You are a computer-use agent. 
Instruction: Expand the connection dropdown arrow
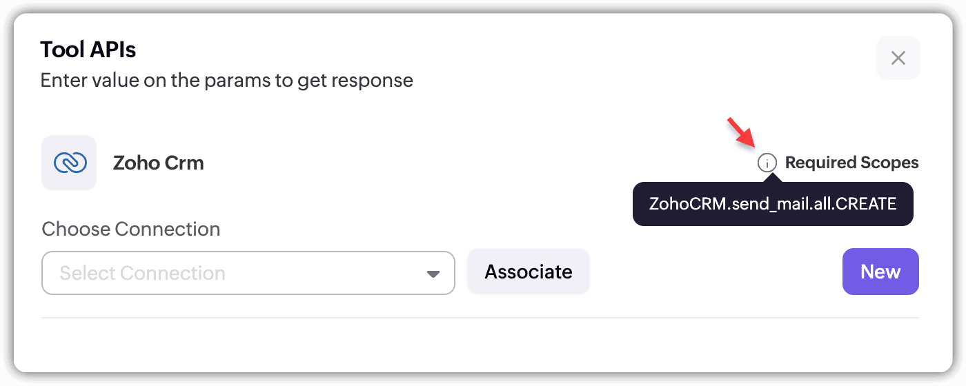[x=433, y=274]
